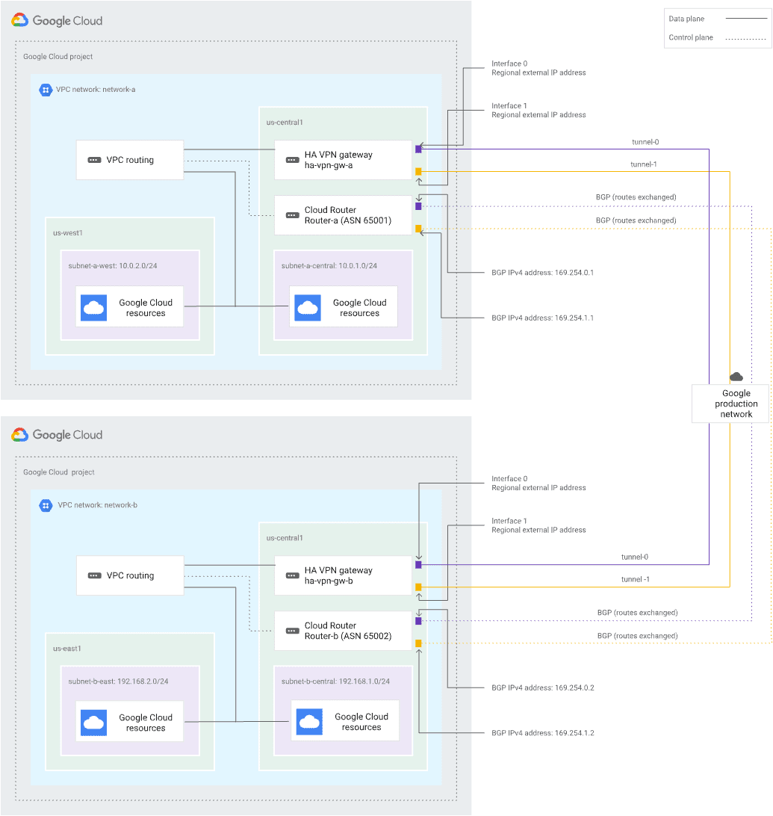Click the Data plane legend entry

click(717, 19)
